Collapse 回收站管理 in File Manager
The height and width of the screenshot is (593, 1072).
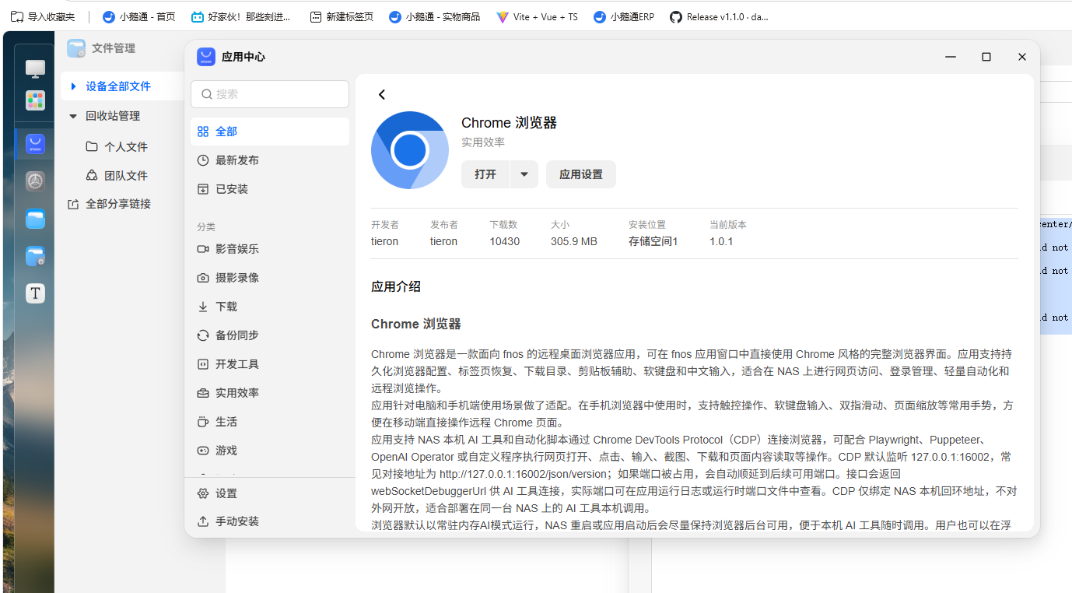pyautogui.click(x=73, y=116)
